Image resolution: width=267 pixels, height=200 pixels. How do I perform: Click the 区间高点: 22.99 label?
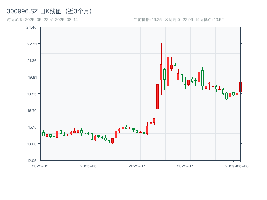pyautogui.click(x=179, y=20)
